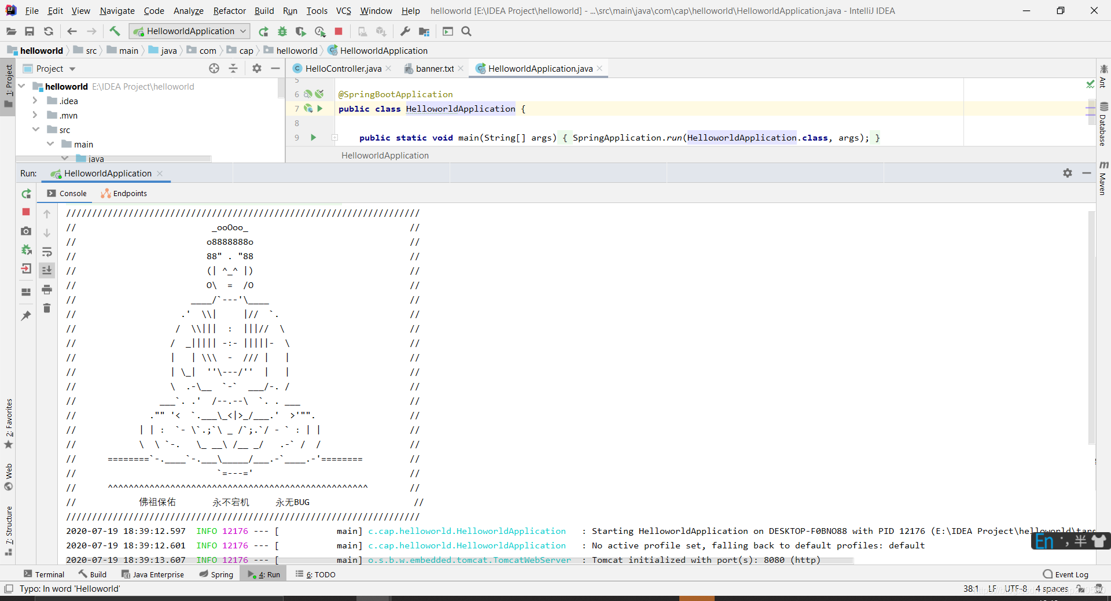Collapse the helloworld root folder
1111x601 pixels.
(x=21, y=86)
